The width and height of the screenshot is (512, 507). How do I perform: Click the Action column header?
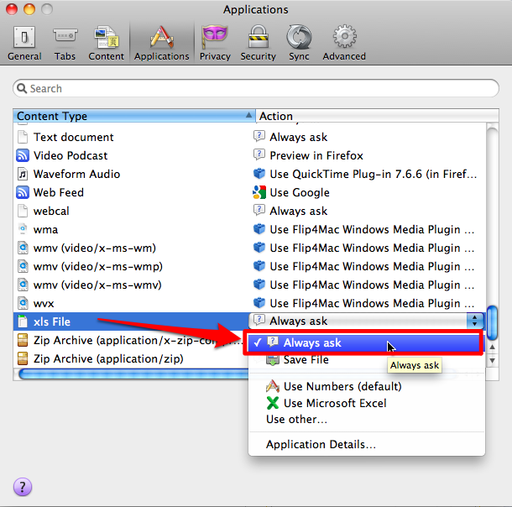(369, 116)
